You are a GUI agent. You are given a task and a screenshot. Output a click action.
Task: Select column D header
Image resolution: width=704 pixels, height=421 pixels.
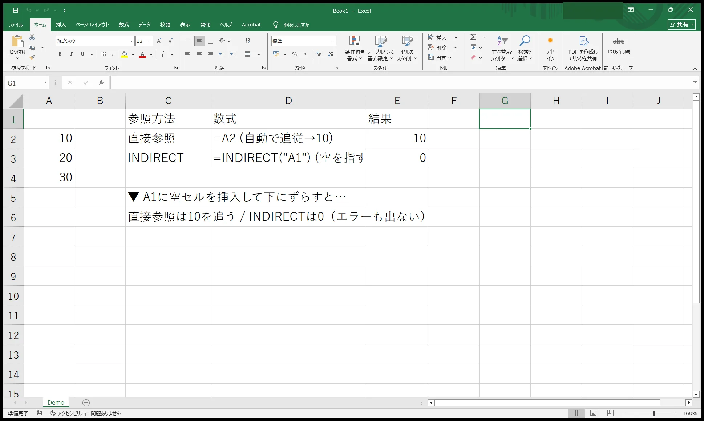coord(288,101)
